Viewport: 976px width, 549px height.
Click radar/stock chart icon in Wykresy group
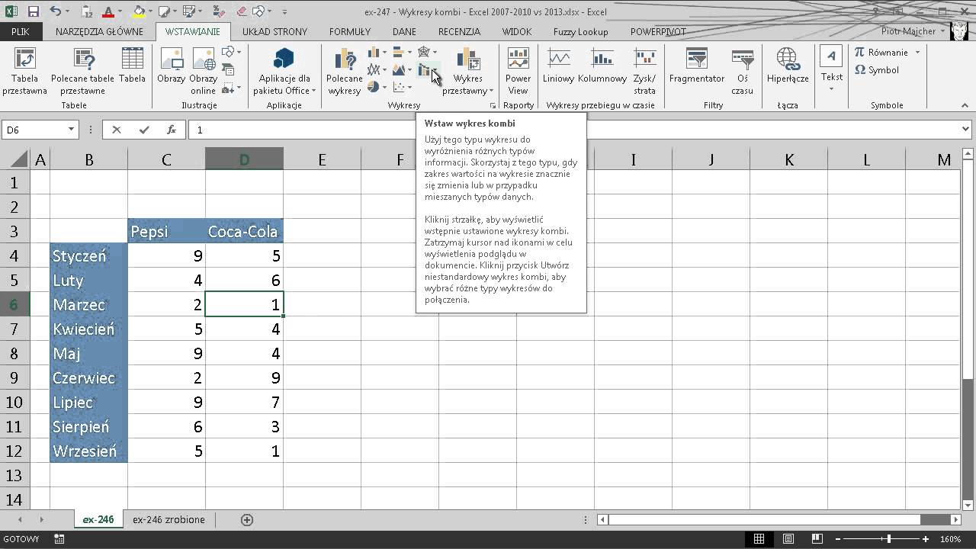click(x=424, y=52)
